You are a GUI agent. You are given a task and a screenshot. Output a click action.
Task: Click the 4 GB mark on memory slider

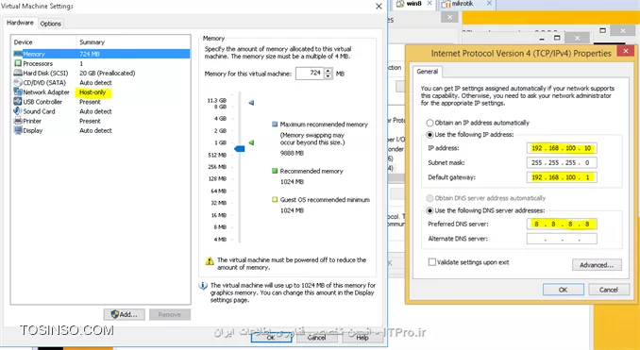220,118
